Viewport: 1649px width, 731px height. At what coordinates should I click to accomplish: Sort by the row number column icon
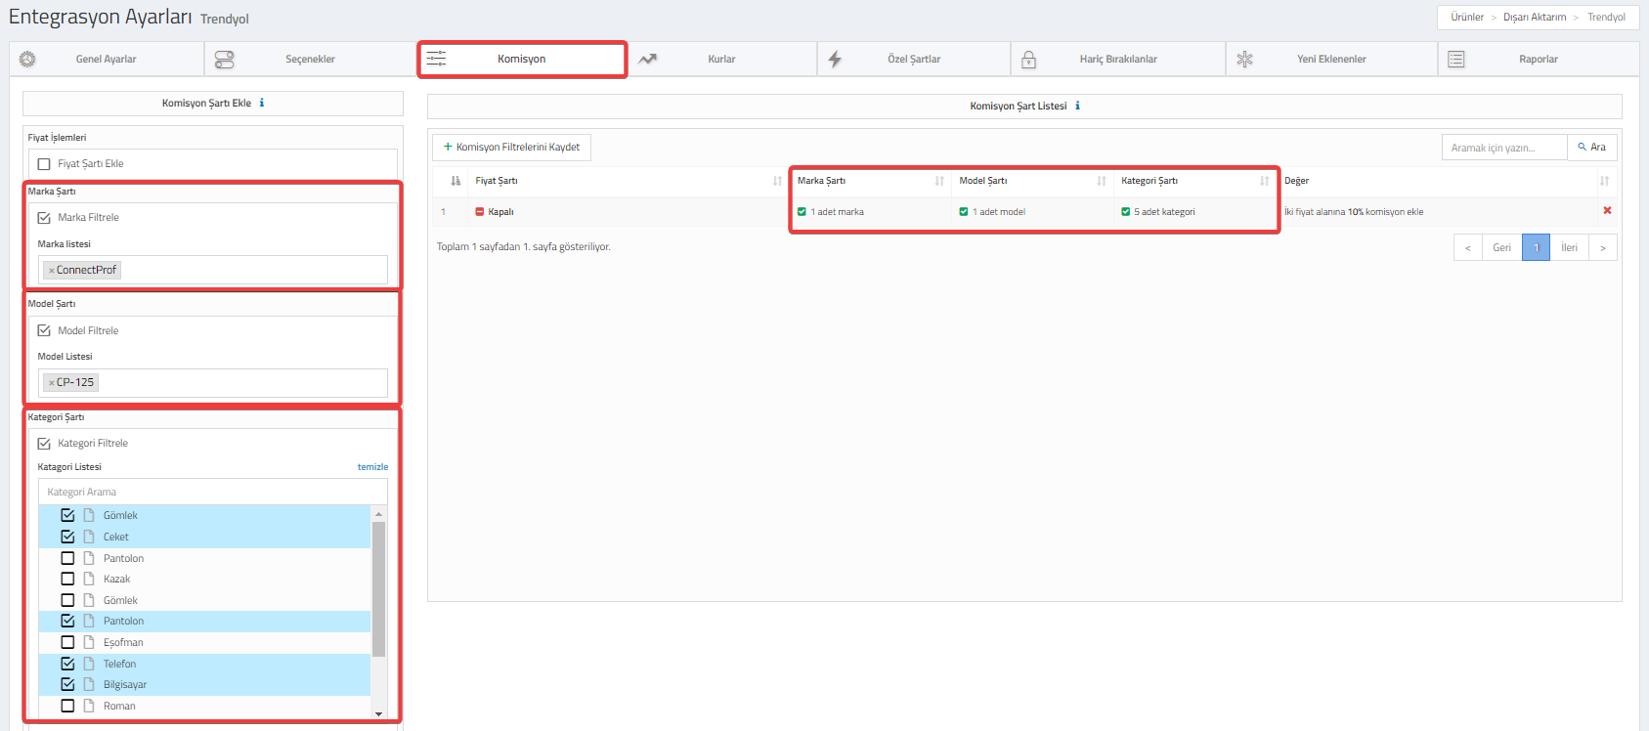456,181
